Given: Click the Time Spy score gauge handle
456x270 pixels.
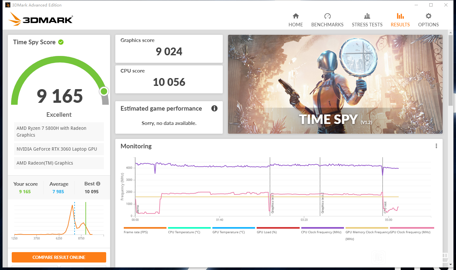Looking at the screenshot, I should pos(104,91).
